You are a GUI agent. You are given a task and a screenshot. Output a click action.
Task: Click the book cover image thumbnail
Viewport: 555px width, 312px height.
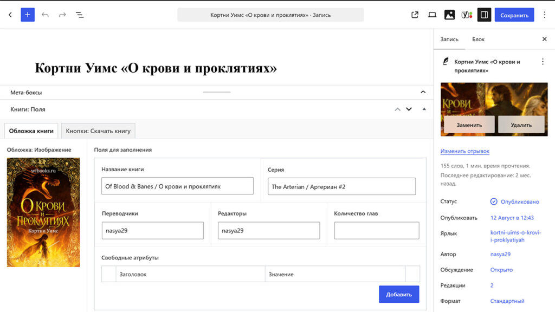click(x=43, y=212)
